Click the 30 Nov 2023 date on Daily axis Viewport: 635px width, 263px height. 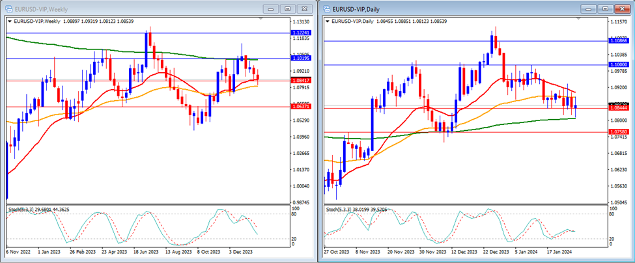click(x=432, y=251)
